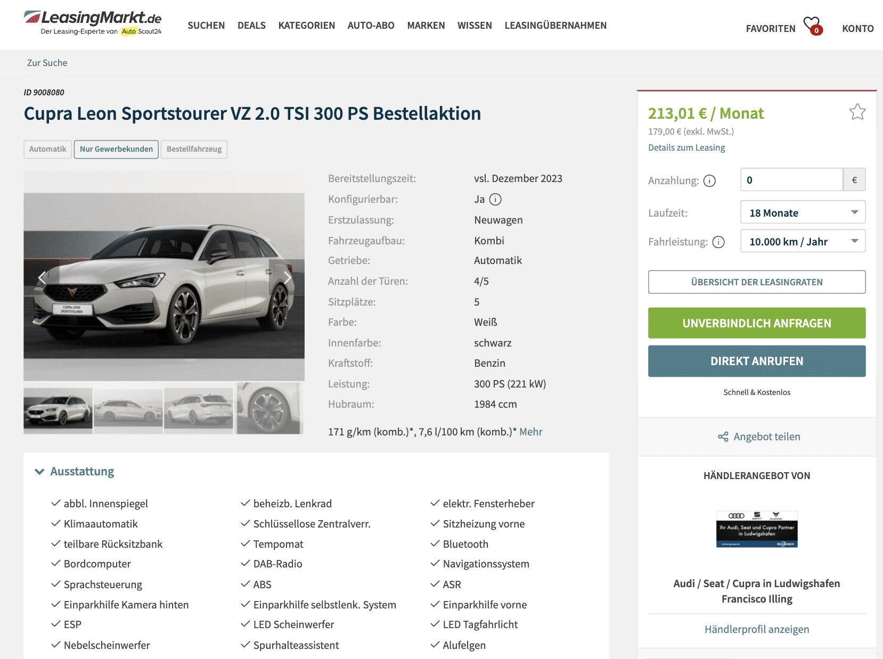883x659 pixels.
Task: Show info icon next to Anzahlung
Action: (709, 181)
